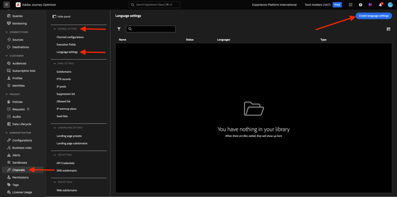Open IP warmup plans

coord(66,109)
